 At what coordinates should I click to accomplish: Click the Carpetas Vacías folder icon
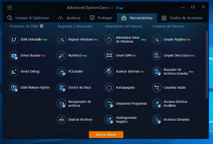pos(157,88)
